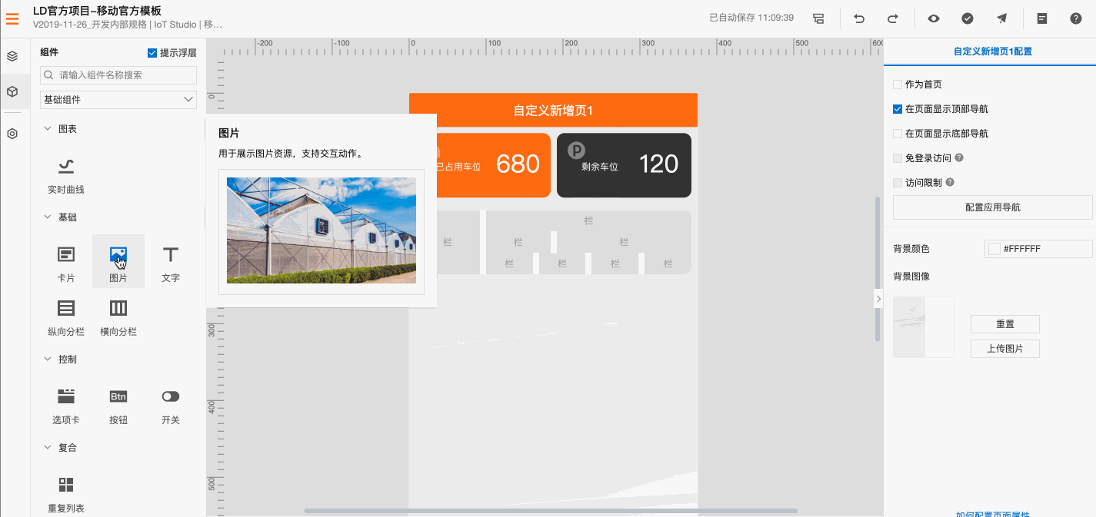
Task: Click the help icon beside 访问限制
Action: [950, 182]
